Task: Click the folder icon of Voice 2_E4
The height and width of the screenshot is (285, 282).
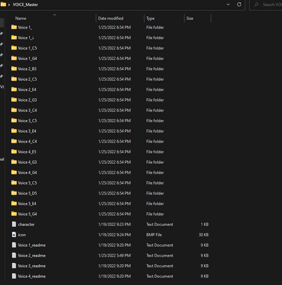Action: click(x=14, y=89)
